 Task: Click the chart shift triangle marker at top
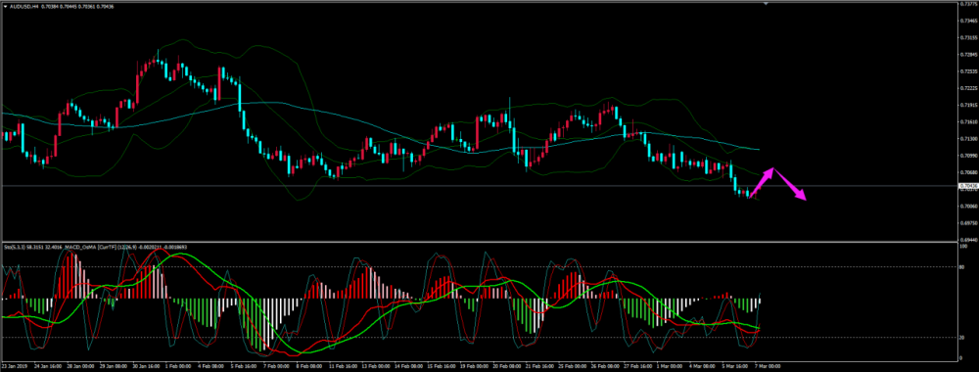pos(767,4)
